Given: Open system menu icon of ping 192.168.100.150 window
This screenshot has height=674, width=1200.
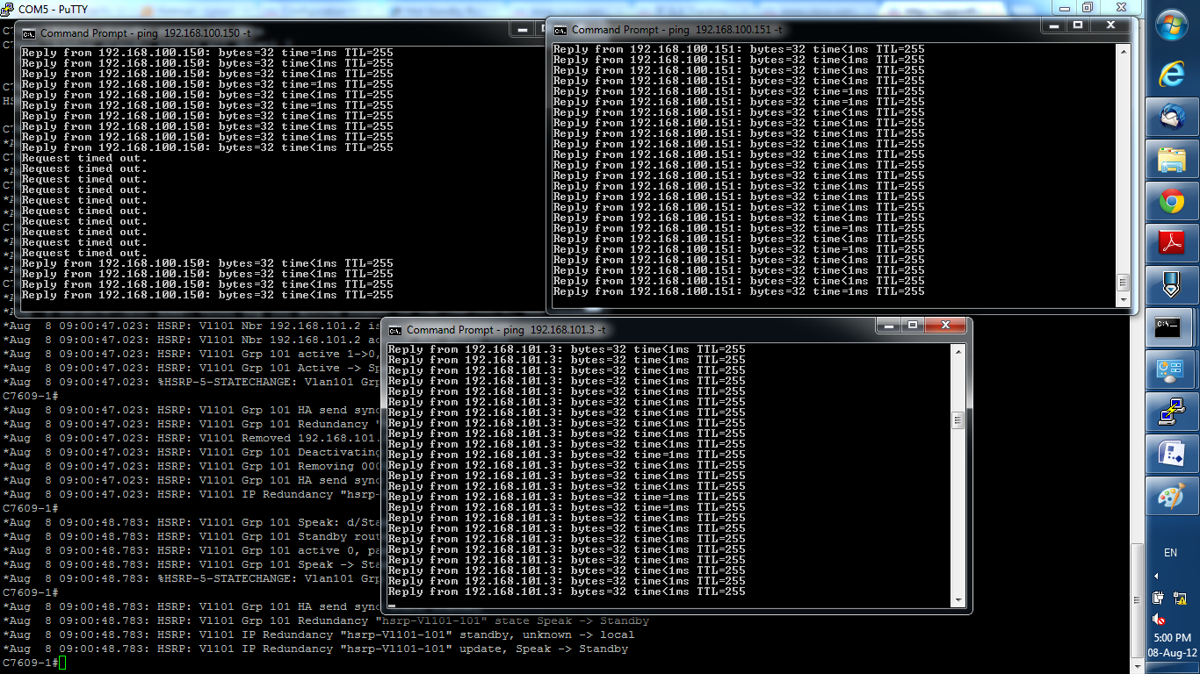Looking at the screenshot, I should (29, 33).
